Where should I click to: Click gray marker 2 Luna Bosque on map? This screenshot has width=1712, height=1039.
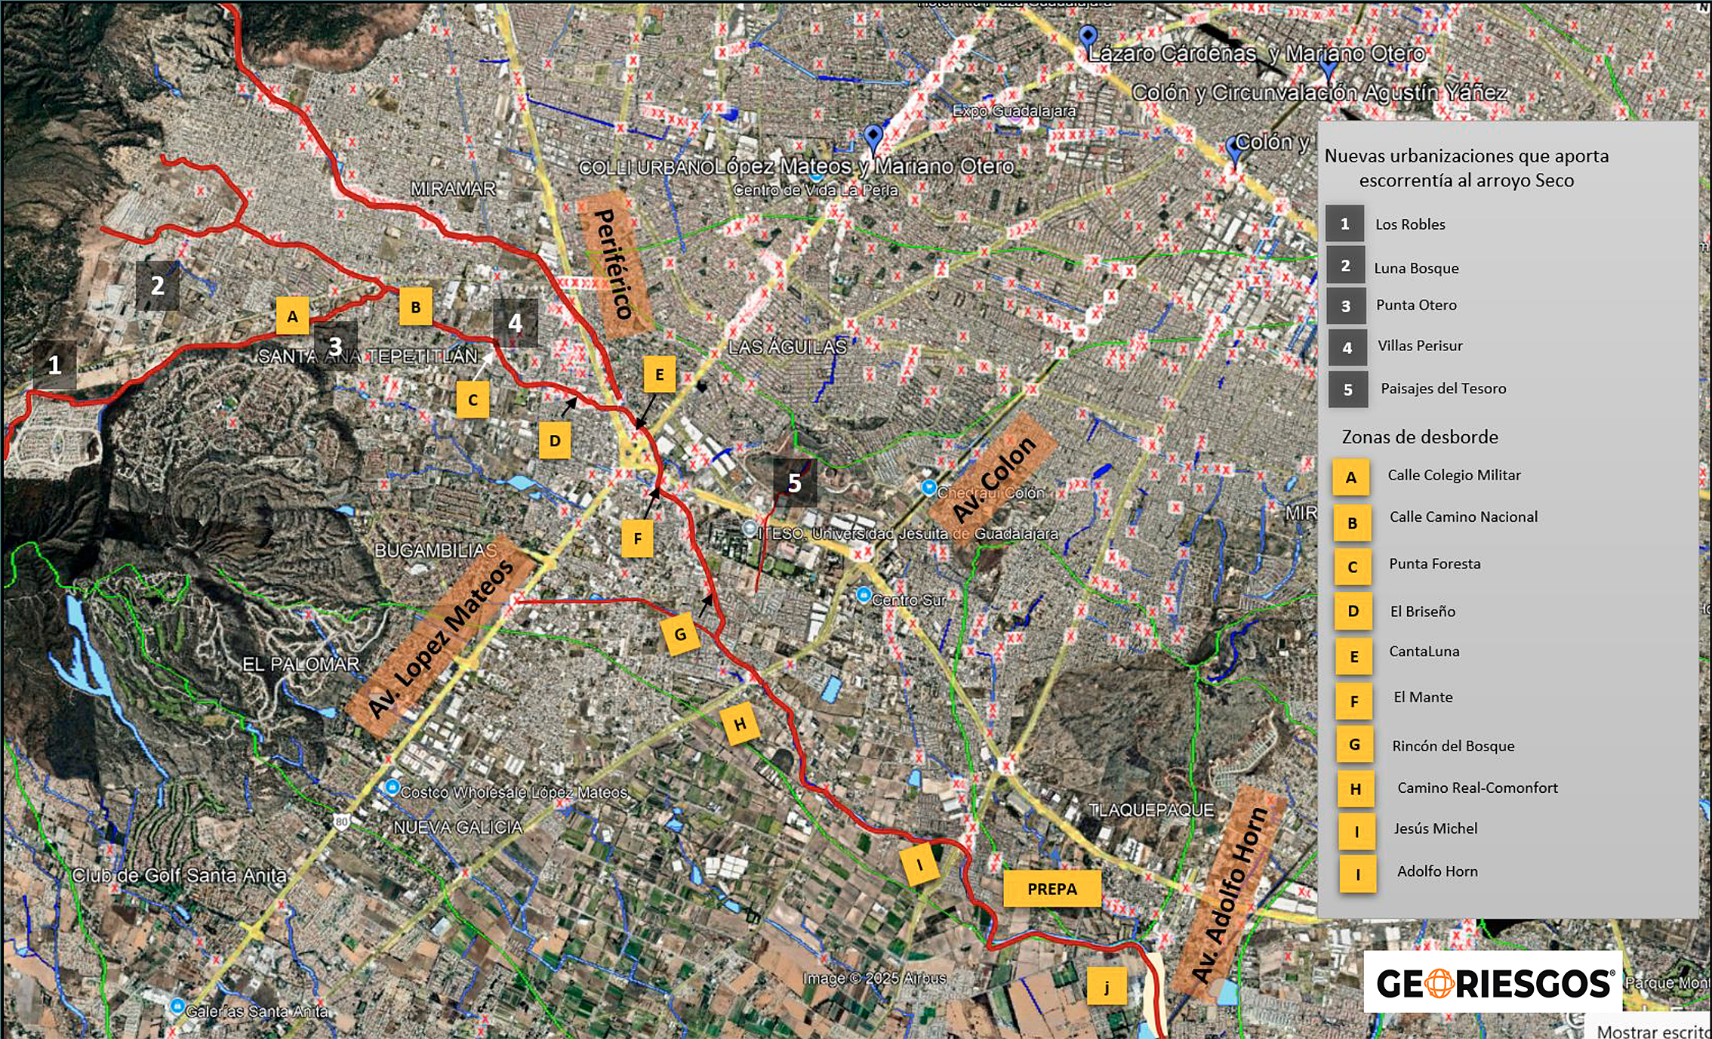click(x=157, y=285)
